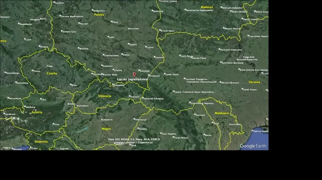
Task: Select the Bielsko-Biała city label
Action: click(110, 75)
